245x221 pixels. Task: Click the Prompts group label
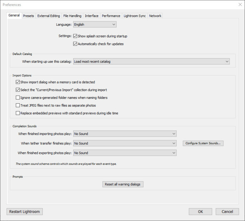(x=18, y=177)
